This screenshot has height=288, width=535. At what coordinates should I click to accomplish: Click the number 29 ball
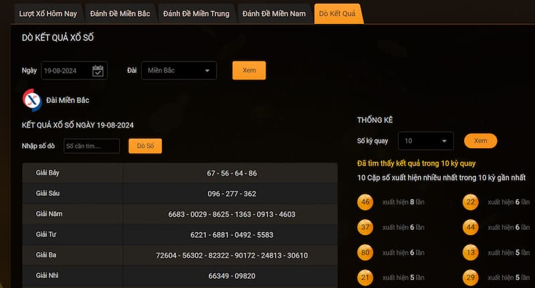(471, 278)
